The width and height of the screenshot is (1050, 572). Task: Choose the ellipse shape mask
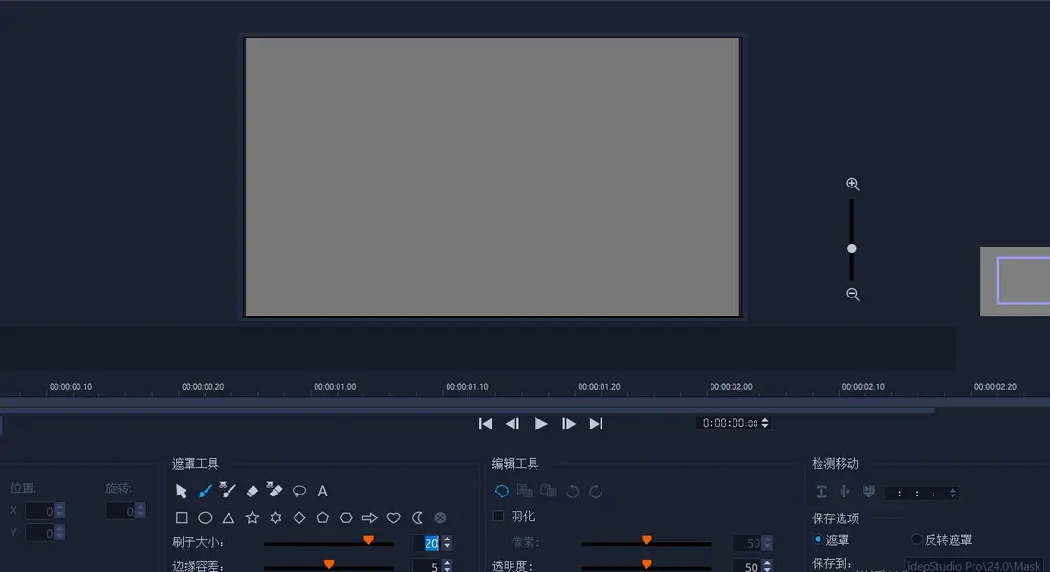(205, 517)
